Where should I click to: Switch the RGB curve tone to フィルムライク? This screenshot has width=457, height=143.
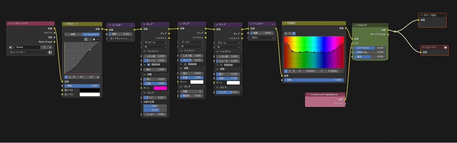click(x=91, y=34)
